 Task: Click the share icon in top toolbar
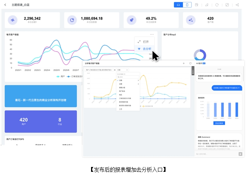pyautogui.click(x=237, y=5)
